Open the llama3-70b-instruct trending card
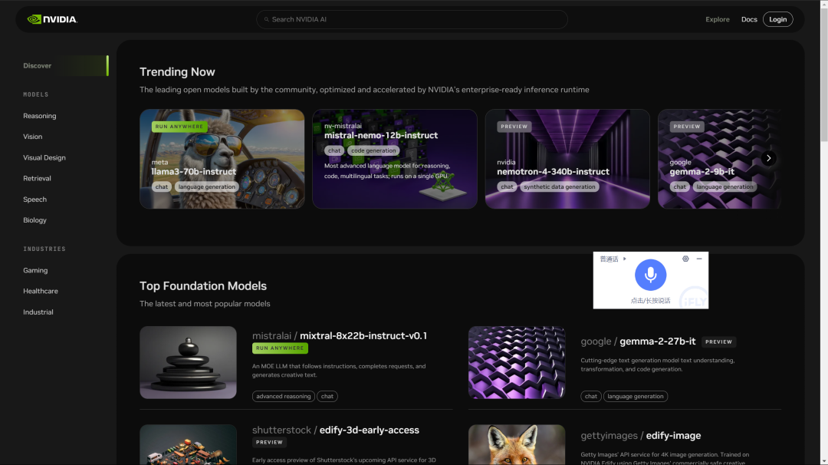The image size is (828, 465). [x=222, y=159]
